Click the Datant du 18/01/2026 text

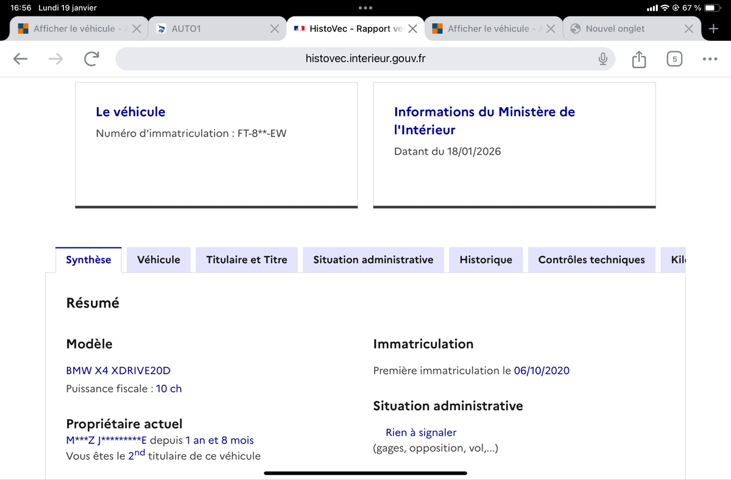[x=447, y=151]
